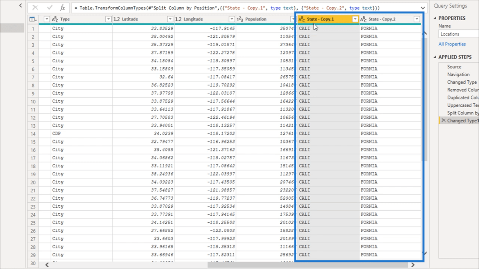Select the Navigation applied step
The height and width of the screenshot is (269, 479).
[x=458, y=74]
